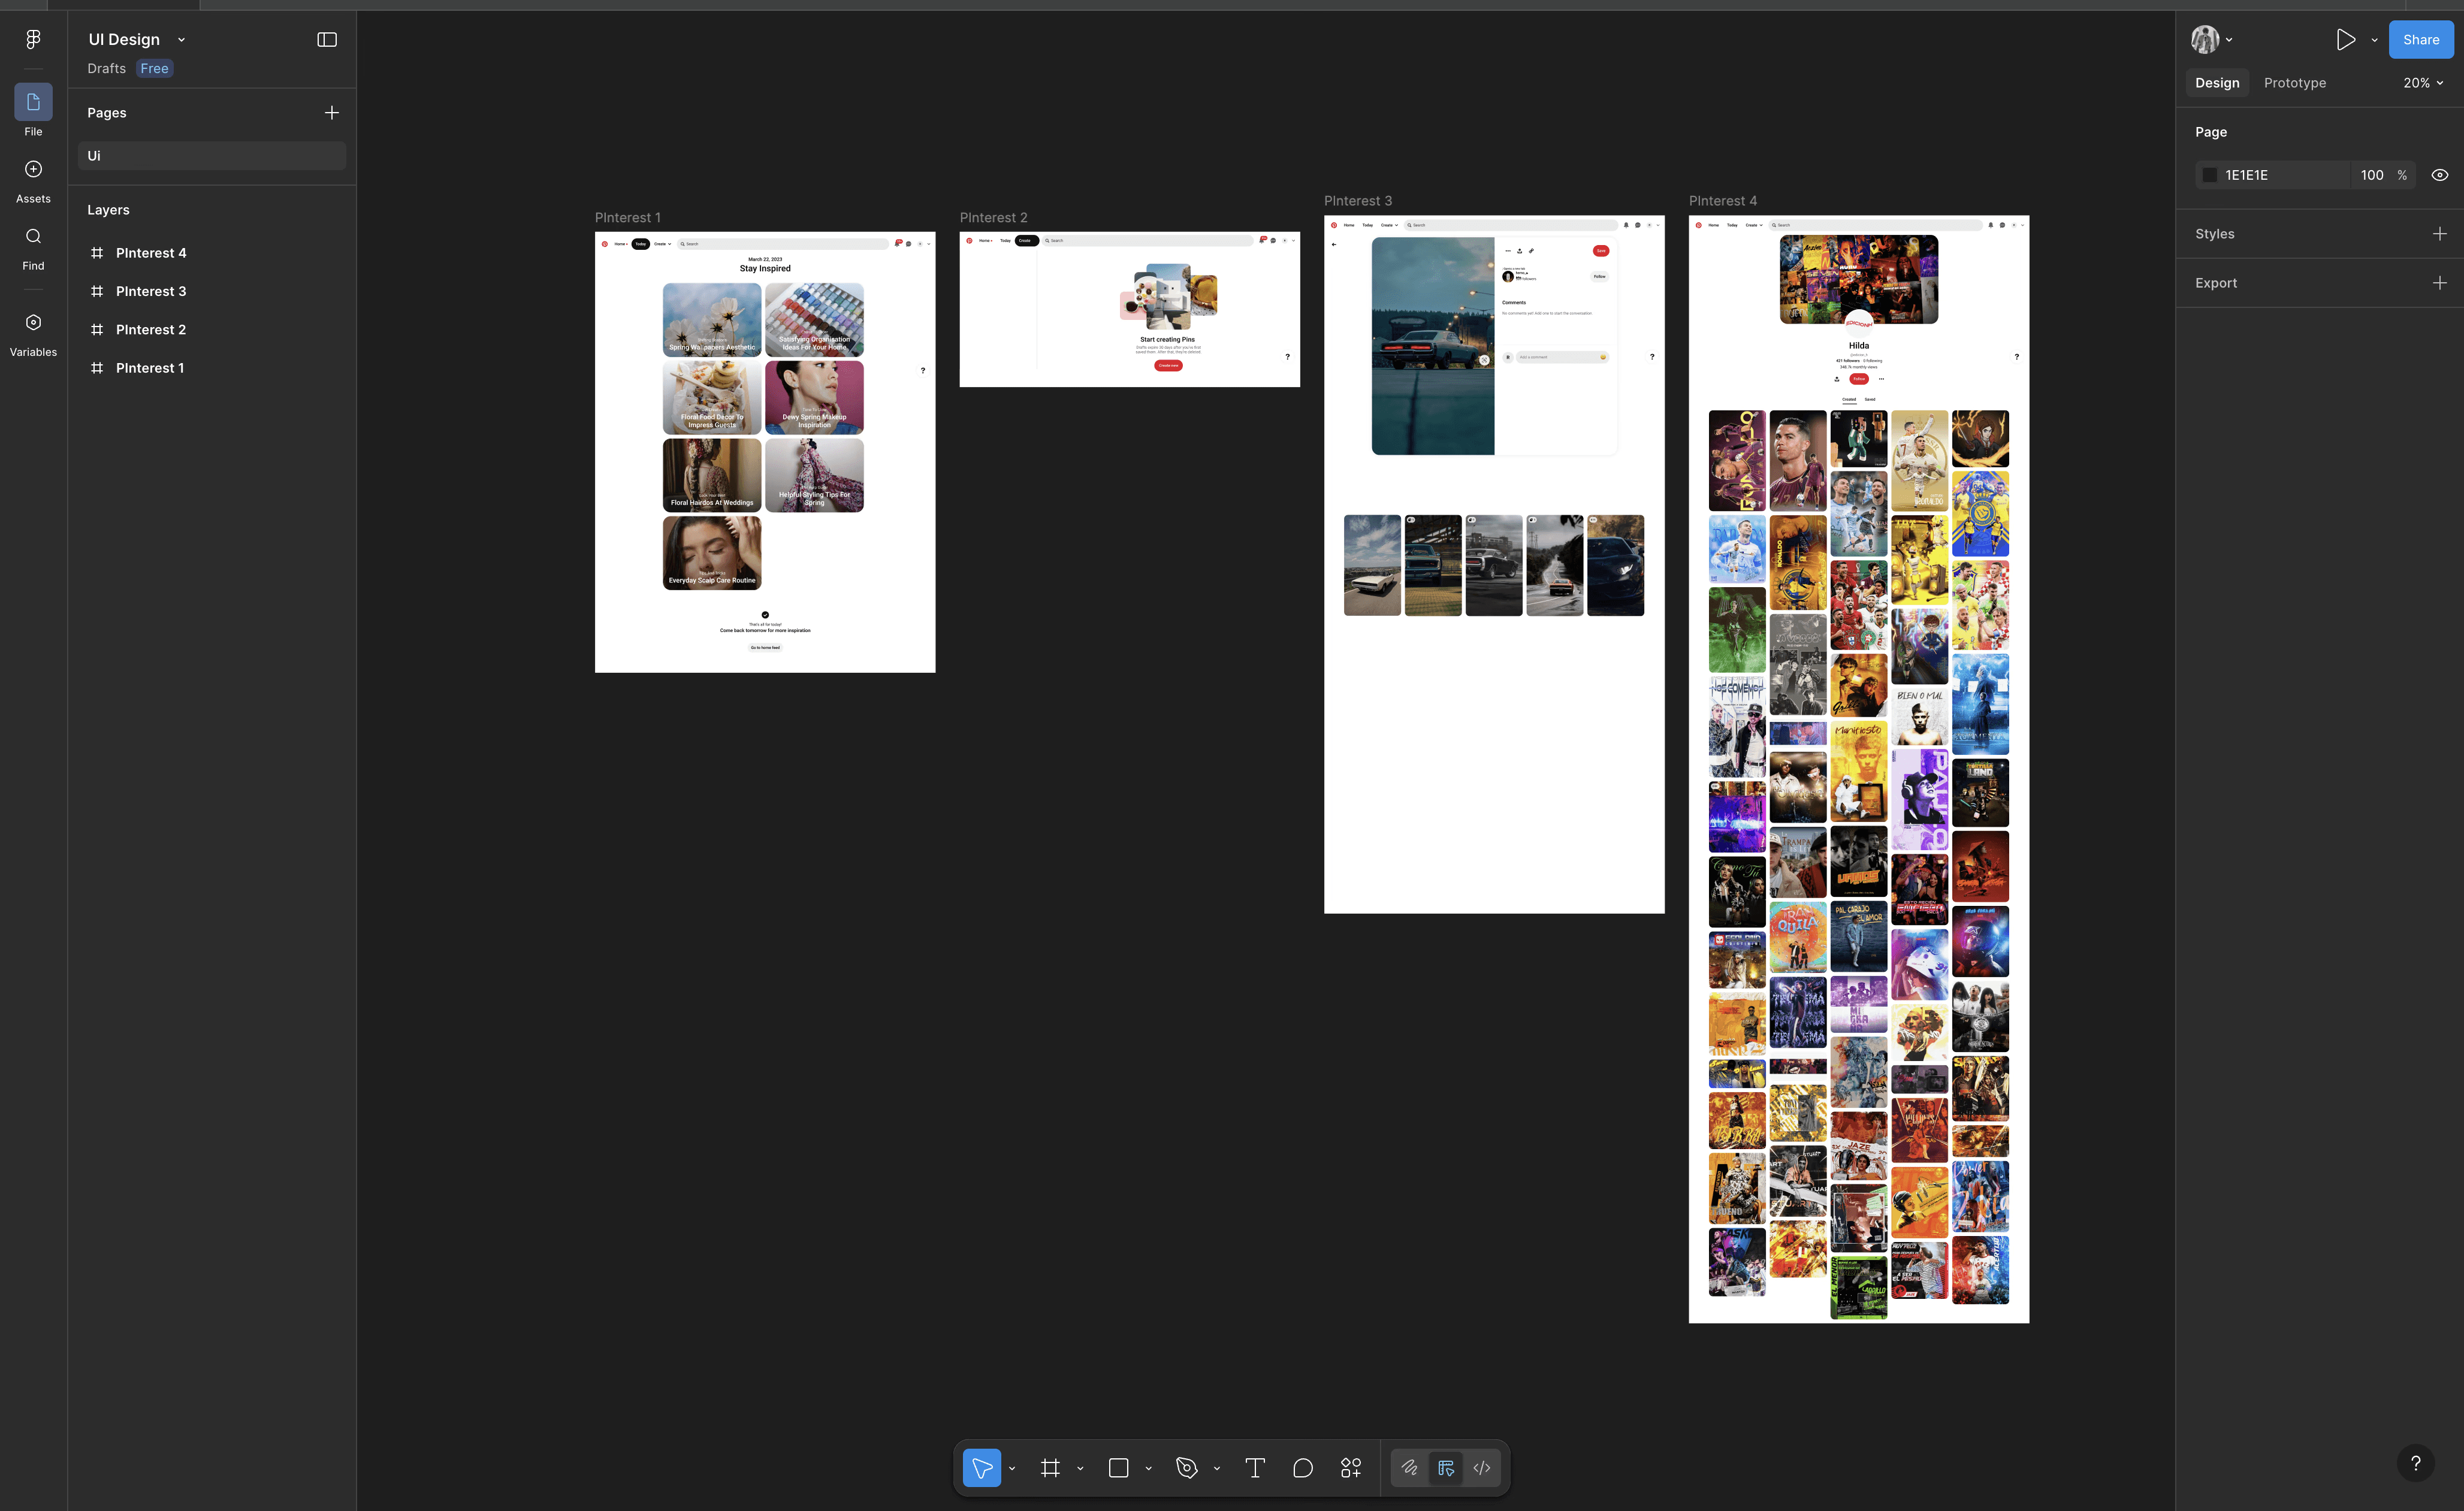Select the PInterest 3 layer
This screenshot has width=2464, height=1511.
tap(150, 291)
